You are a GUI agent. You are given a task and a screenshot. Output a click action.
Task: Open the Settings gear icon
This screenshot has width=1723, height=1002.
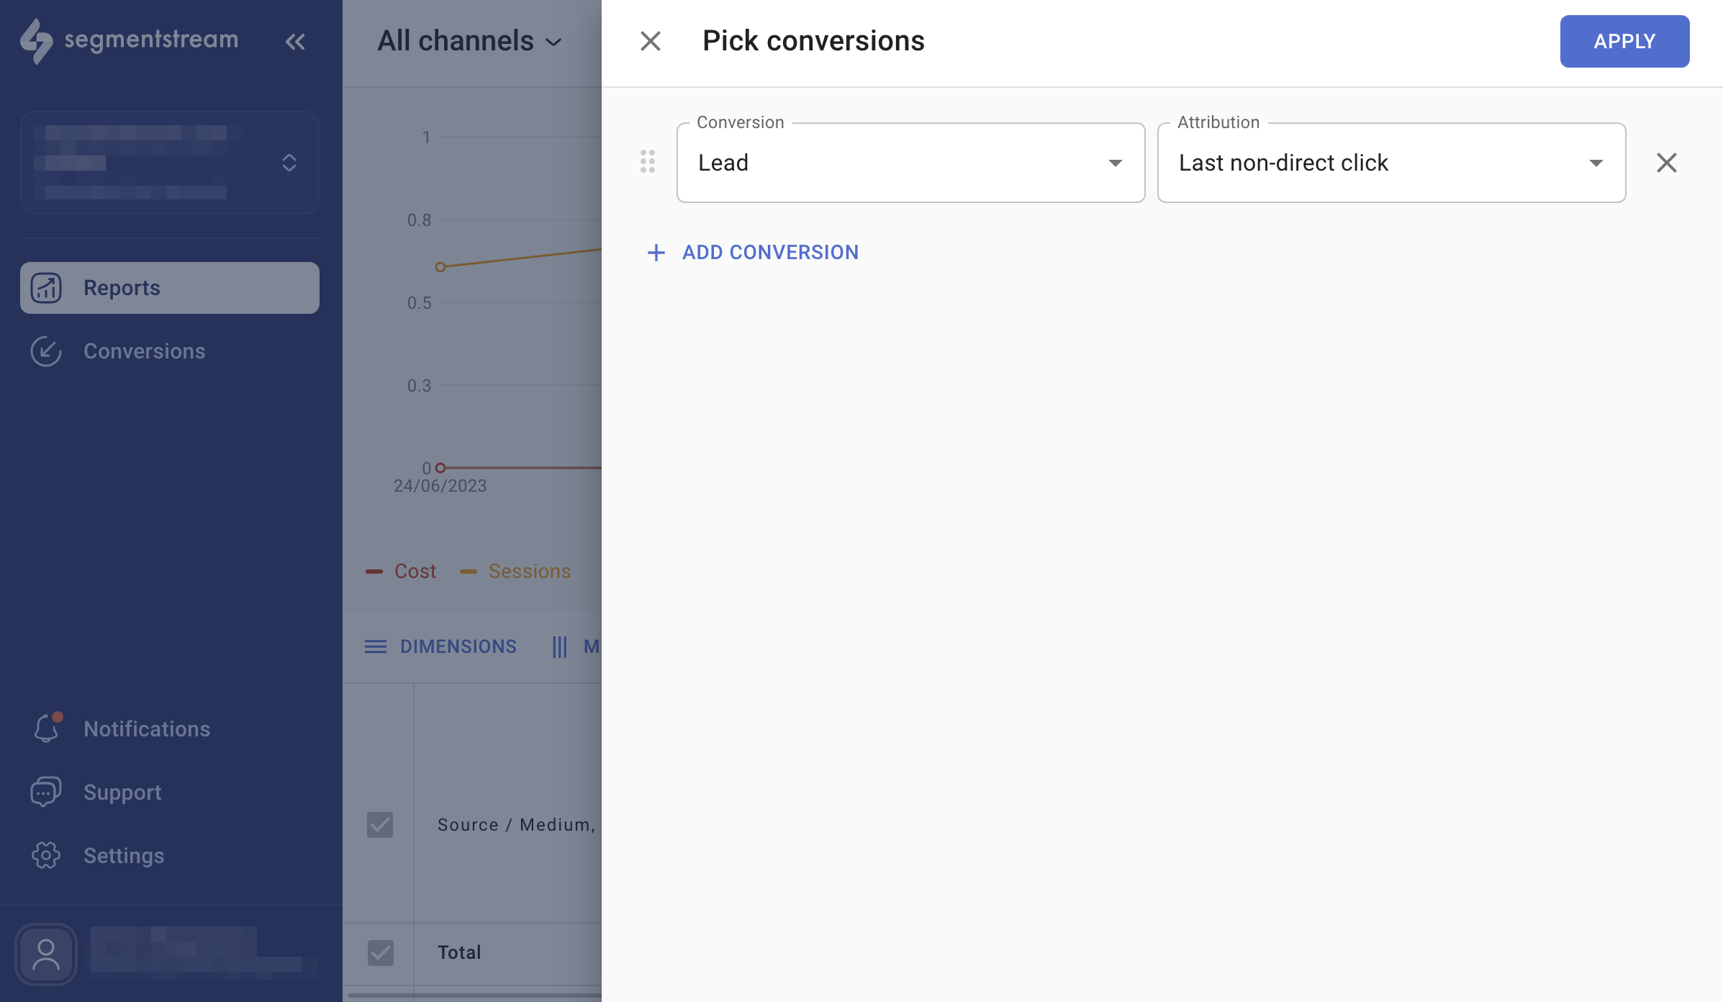[x=45, y=855]
